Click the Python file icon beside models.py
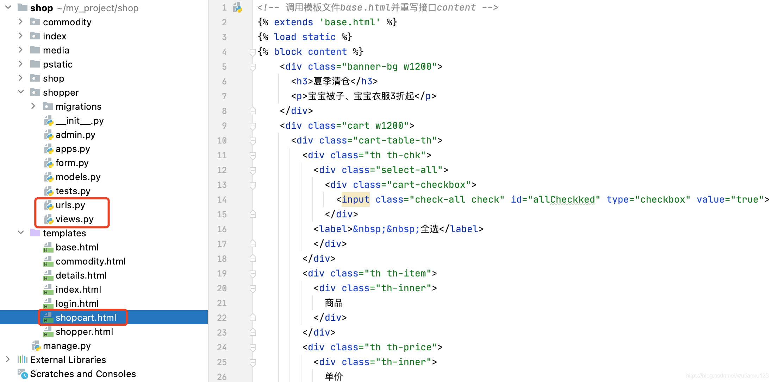Viewport: 772px width, 382px height. (x=49, y=177)
